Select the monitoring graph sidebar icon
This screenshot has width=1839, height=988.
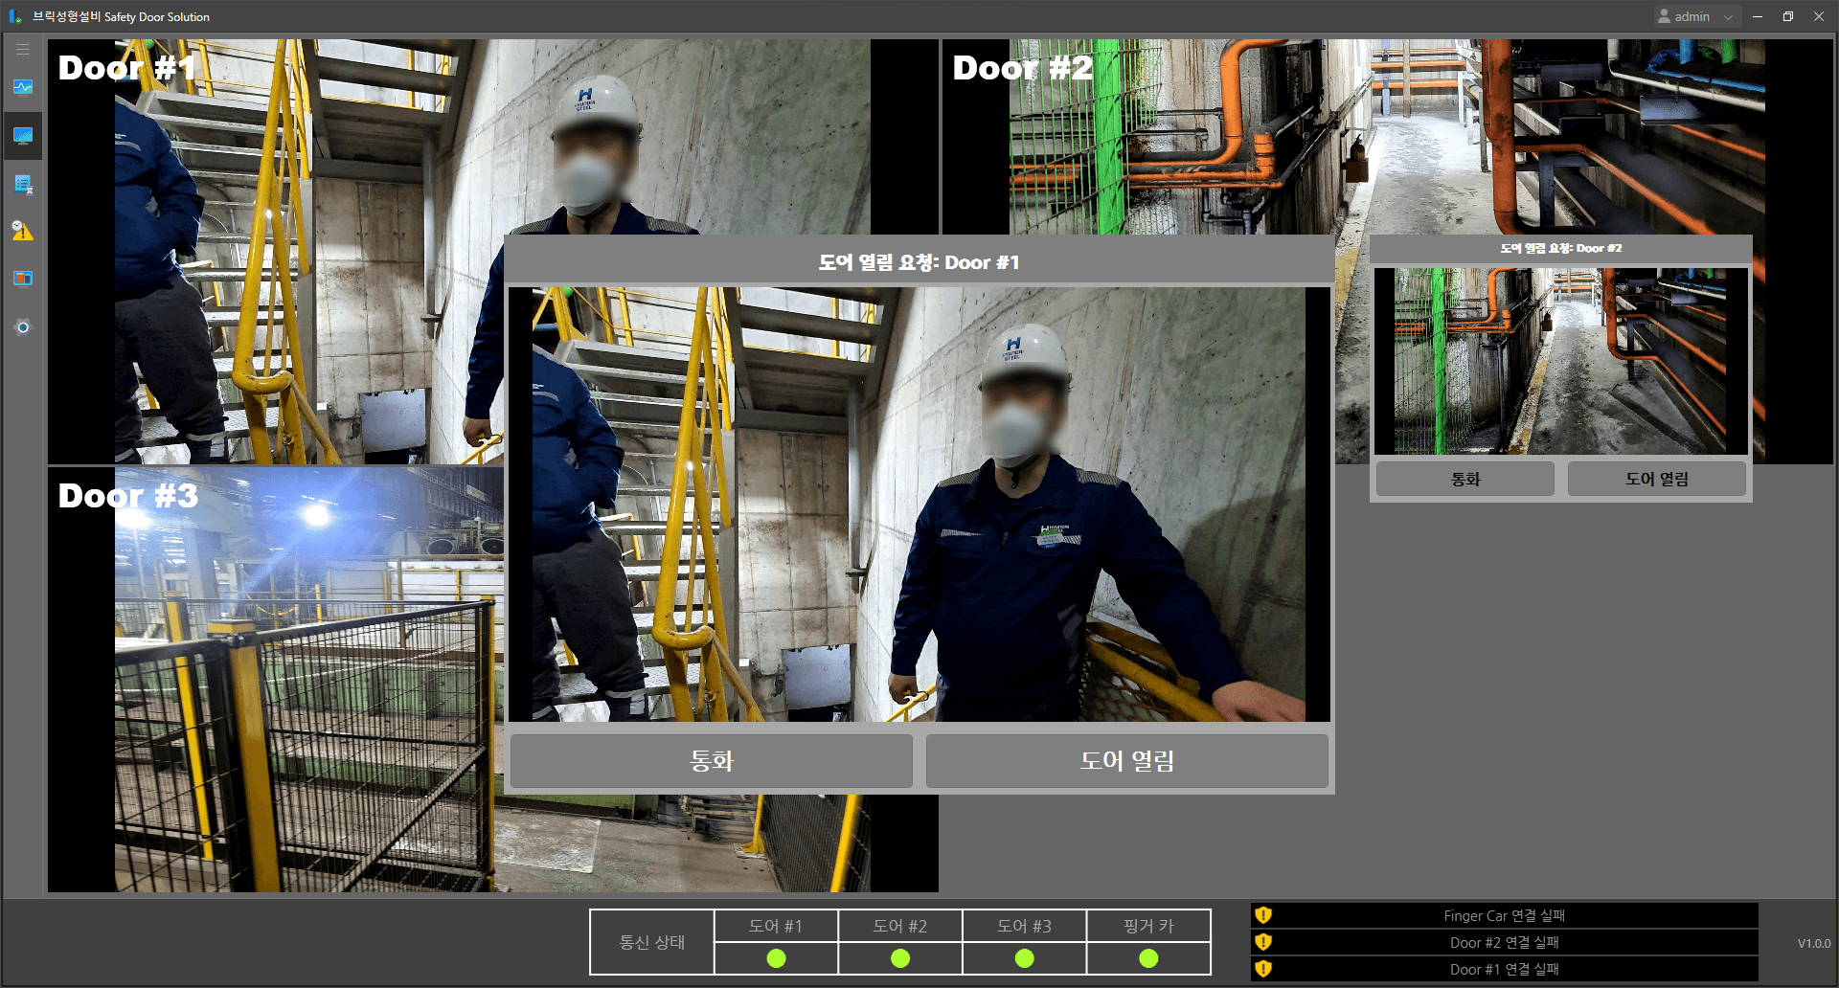click(22, 87)
